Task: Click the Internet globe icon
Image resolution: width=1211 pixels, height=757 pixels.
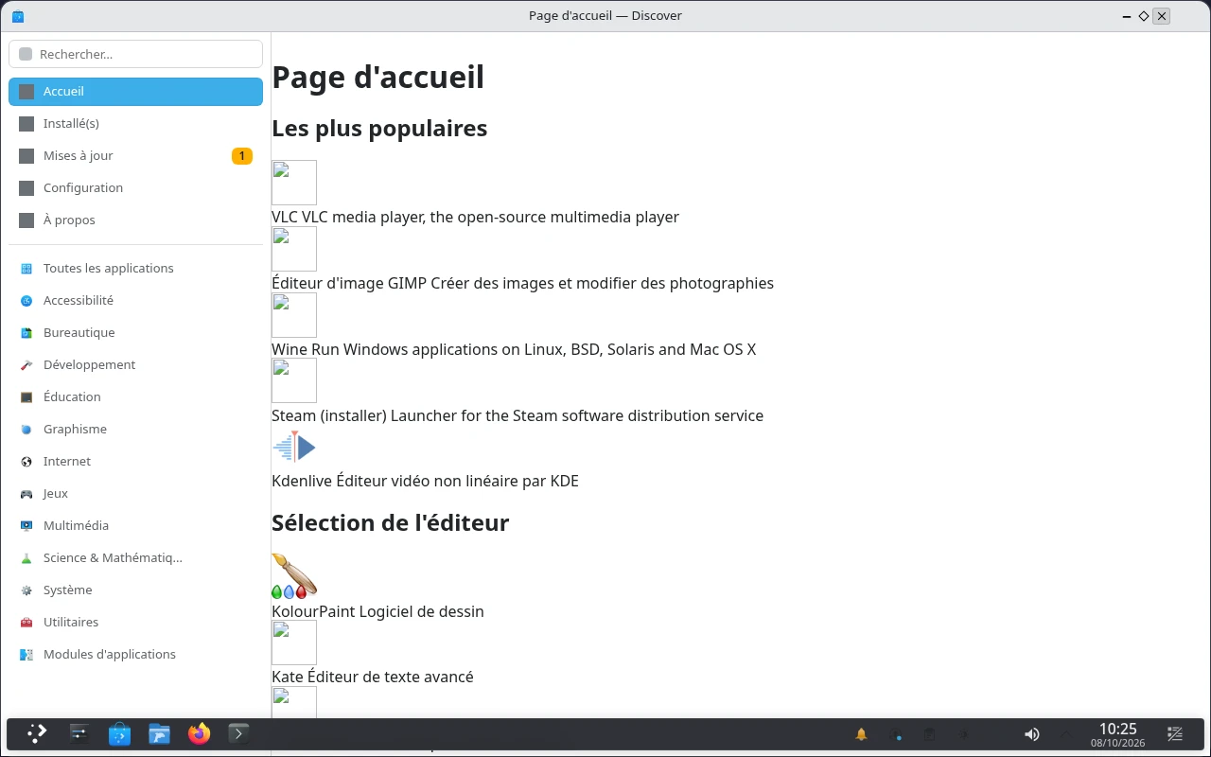Action: click(26, 462)
